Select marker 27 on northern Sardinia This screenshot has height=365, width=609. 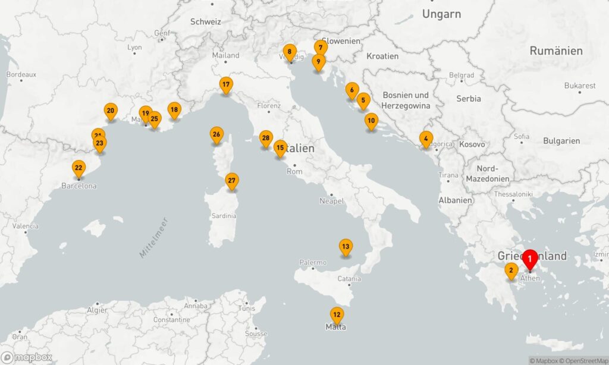232,181
